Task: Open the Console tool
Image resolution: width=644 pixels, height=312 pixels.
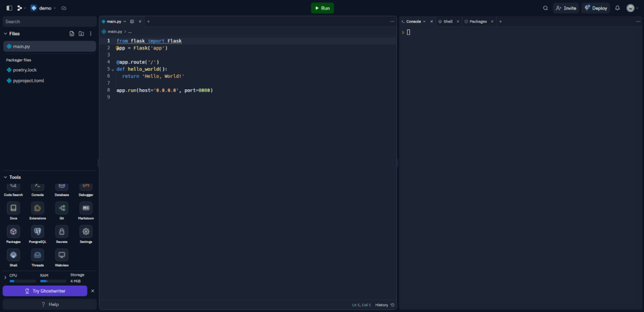Action: tap(37, 190)
